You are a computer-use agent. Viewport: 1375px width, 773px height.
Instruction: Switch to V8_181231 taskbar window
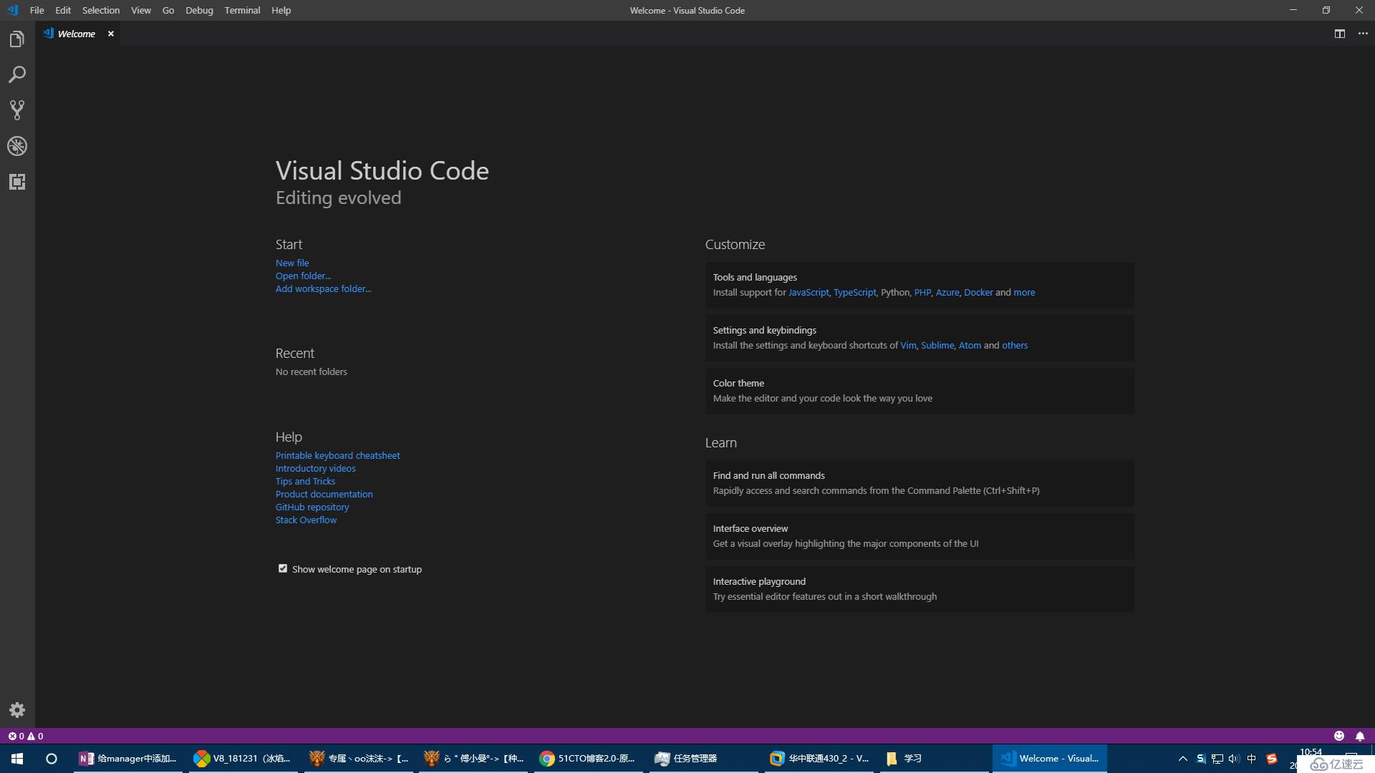click(x=243, y=759)
